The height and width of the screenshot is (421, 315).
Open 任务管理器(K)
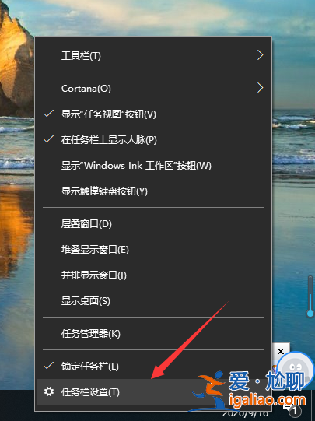pos(153,334)
